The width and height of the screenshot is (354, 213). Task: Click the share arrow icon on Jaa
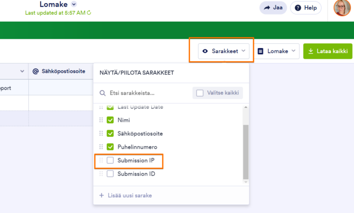(267, 8)
